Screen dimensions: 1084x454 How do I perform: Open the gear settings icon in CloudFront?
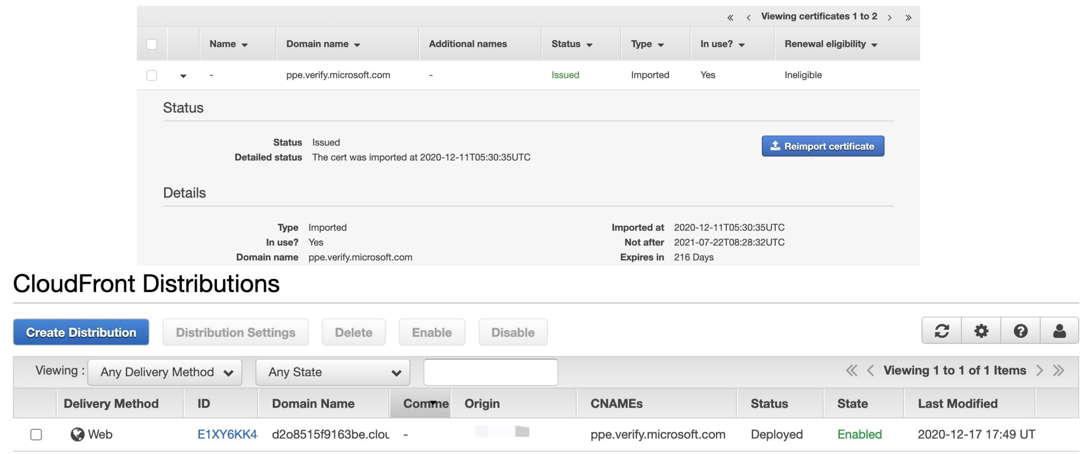pos(981,331)
